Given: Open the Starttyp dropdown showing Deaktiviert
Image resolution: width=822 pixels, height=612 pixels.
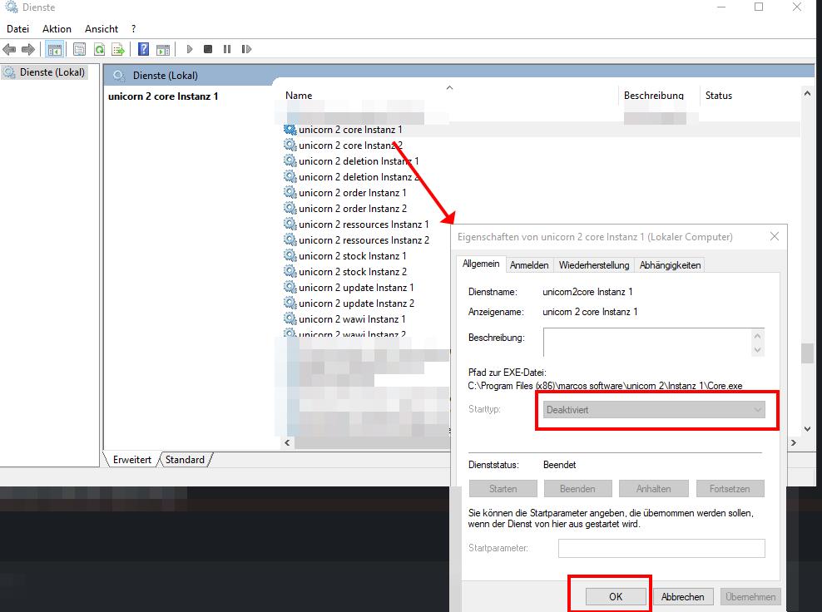Looking at the screenshot, I should point(654,410).
